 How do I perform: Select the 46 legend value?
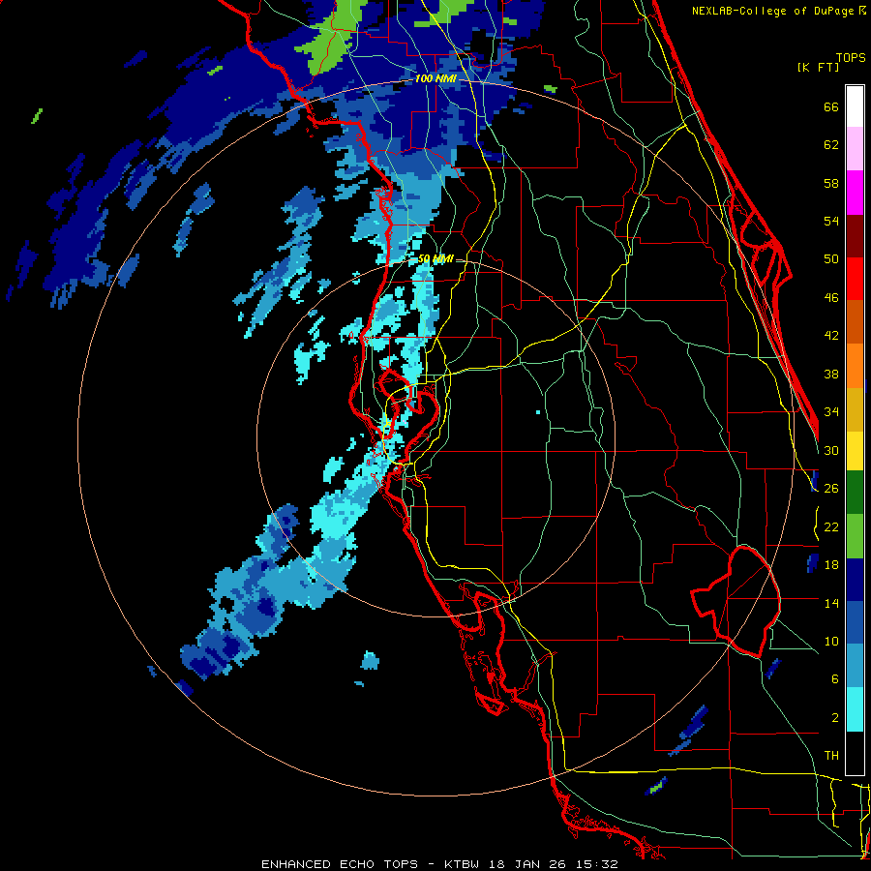tap(831, 298)
